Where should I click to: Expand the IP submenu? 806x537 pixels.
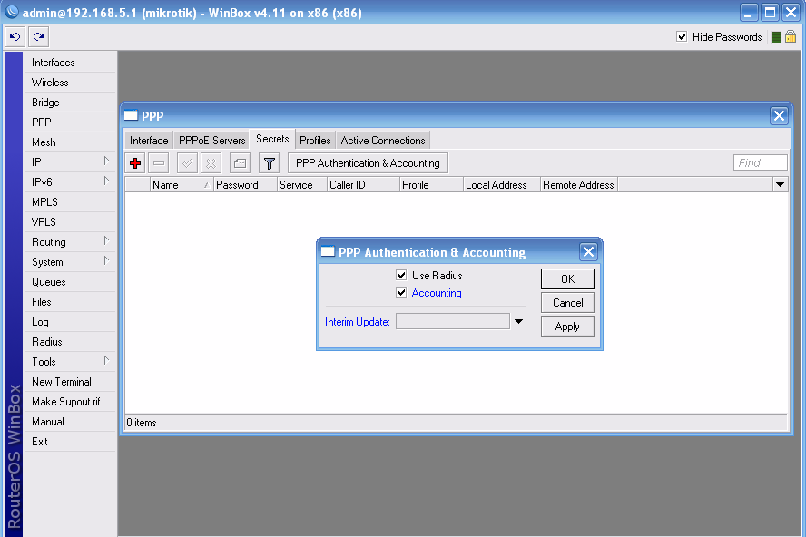pyautogui.click(x=106, y=161)
